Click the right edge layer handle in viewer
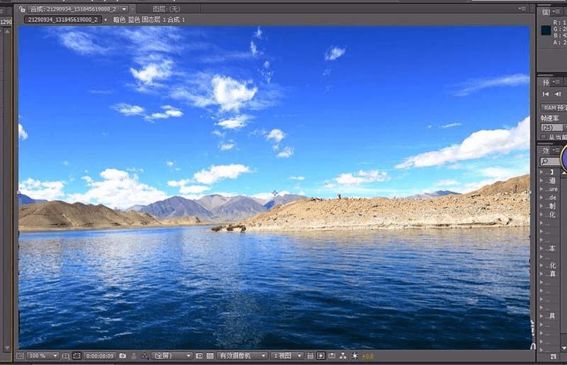This screenshot has width=567, height=365. (529, 192)
